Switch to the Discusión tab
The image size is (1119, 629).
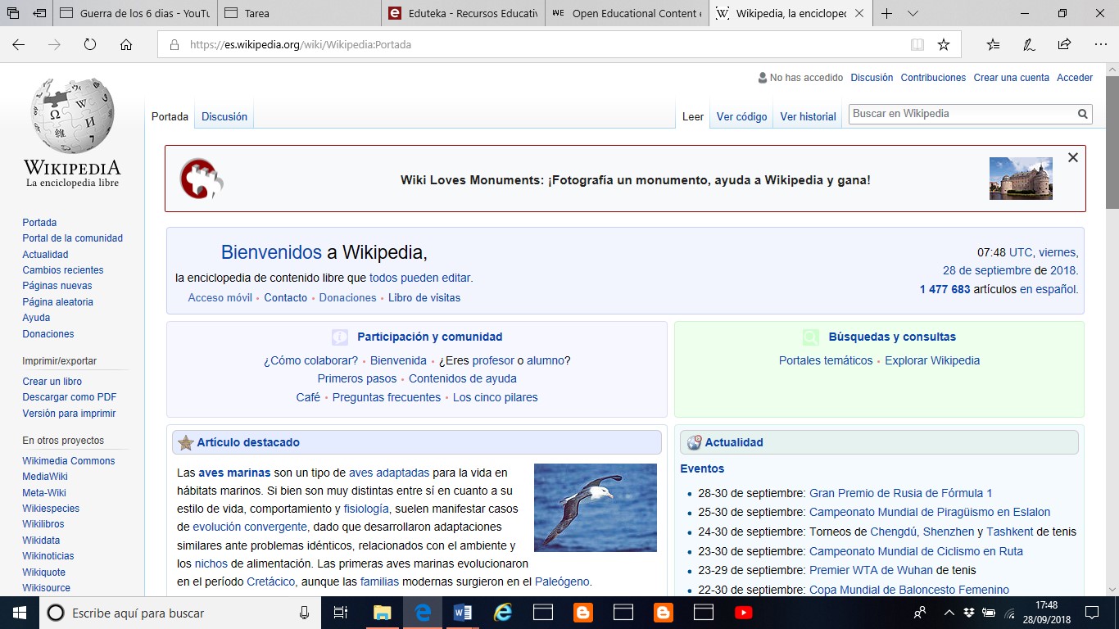coord(224,116)
